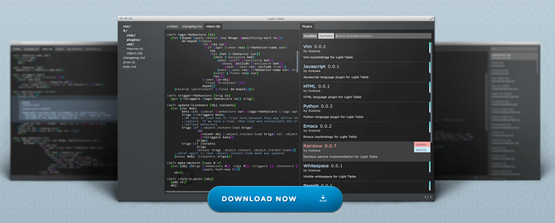Image resolution: width=555 pixels, height=223 pixels.
Task: Click the "defn store-object*" code line
Action: [190, 179]
